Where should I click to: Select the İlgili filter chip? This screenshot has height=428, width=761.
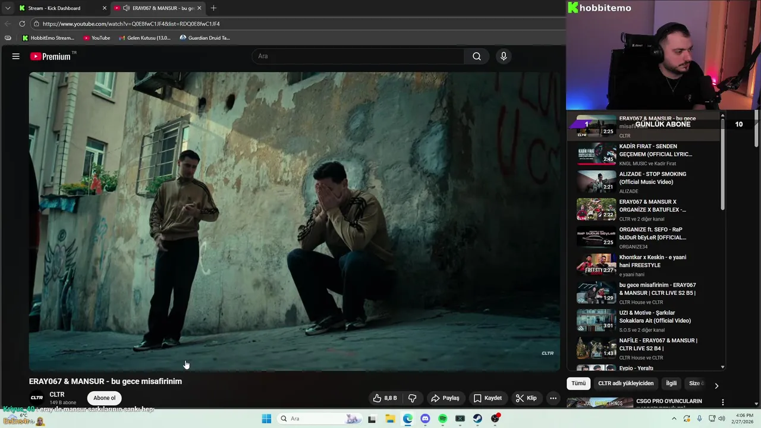[x=671, y=383]
